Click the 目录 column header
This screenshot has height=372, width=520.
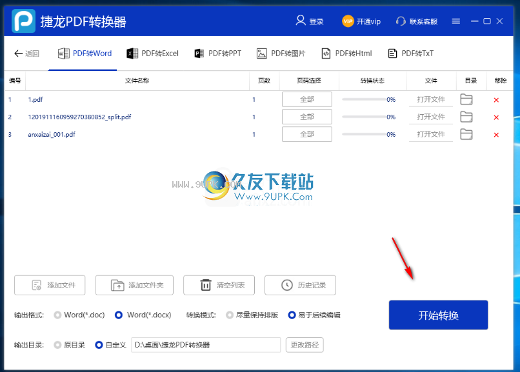pos(471,81)
